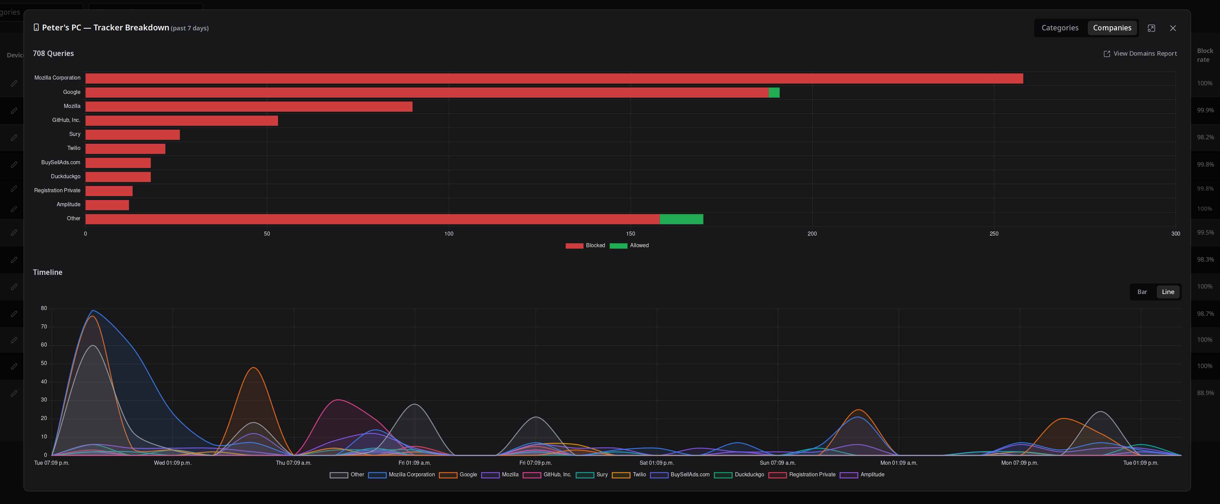Click the Twilio bar in the chart
1220x504 pixels.
click(125, 149)
